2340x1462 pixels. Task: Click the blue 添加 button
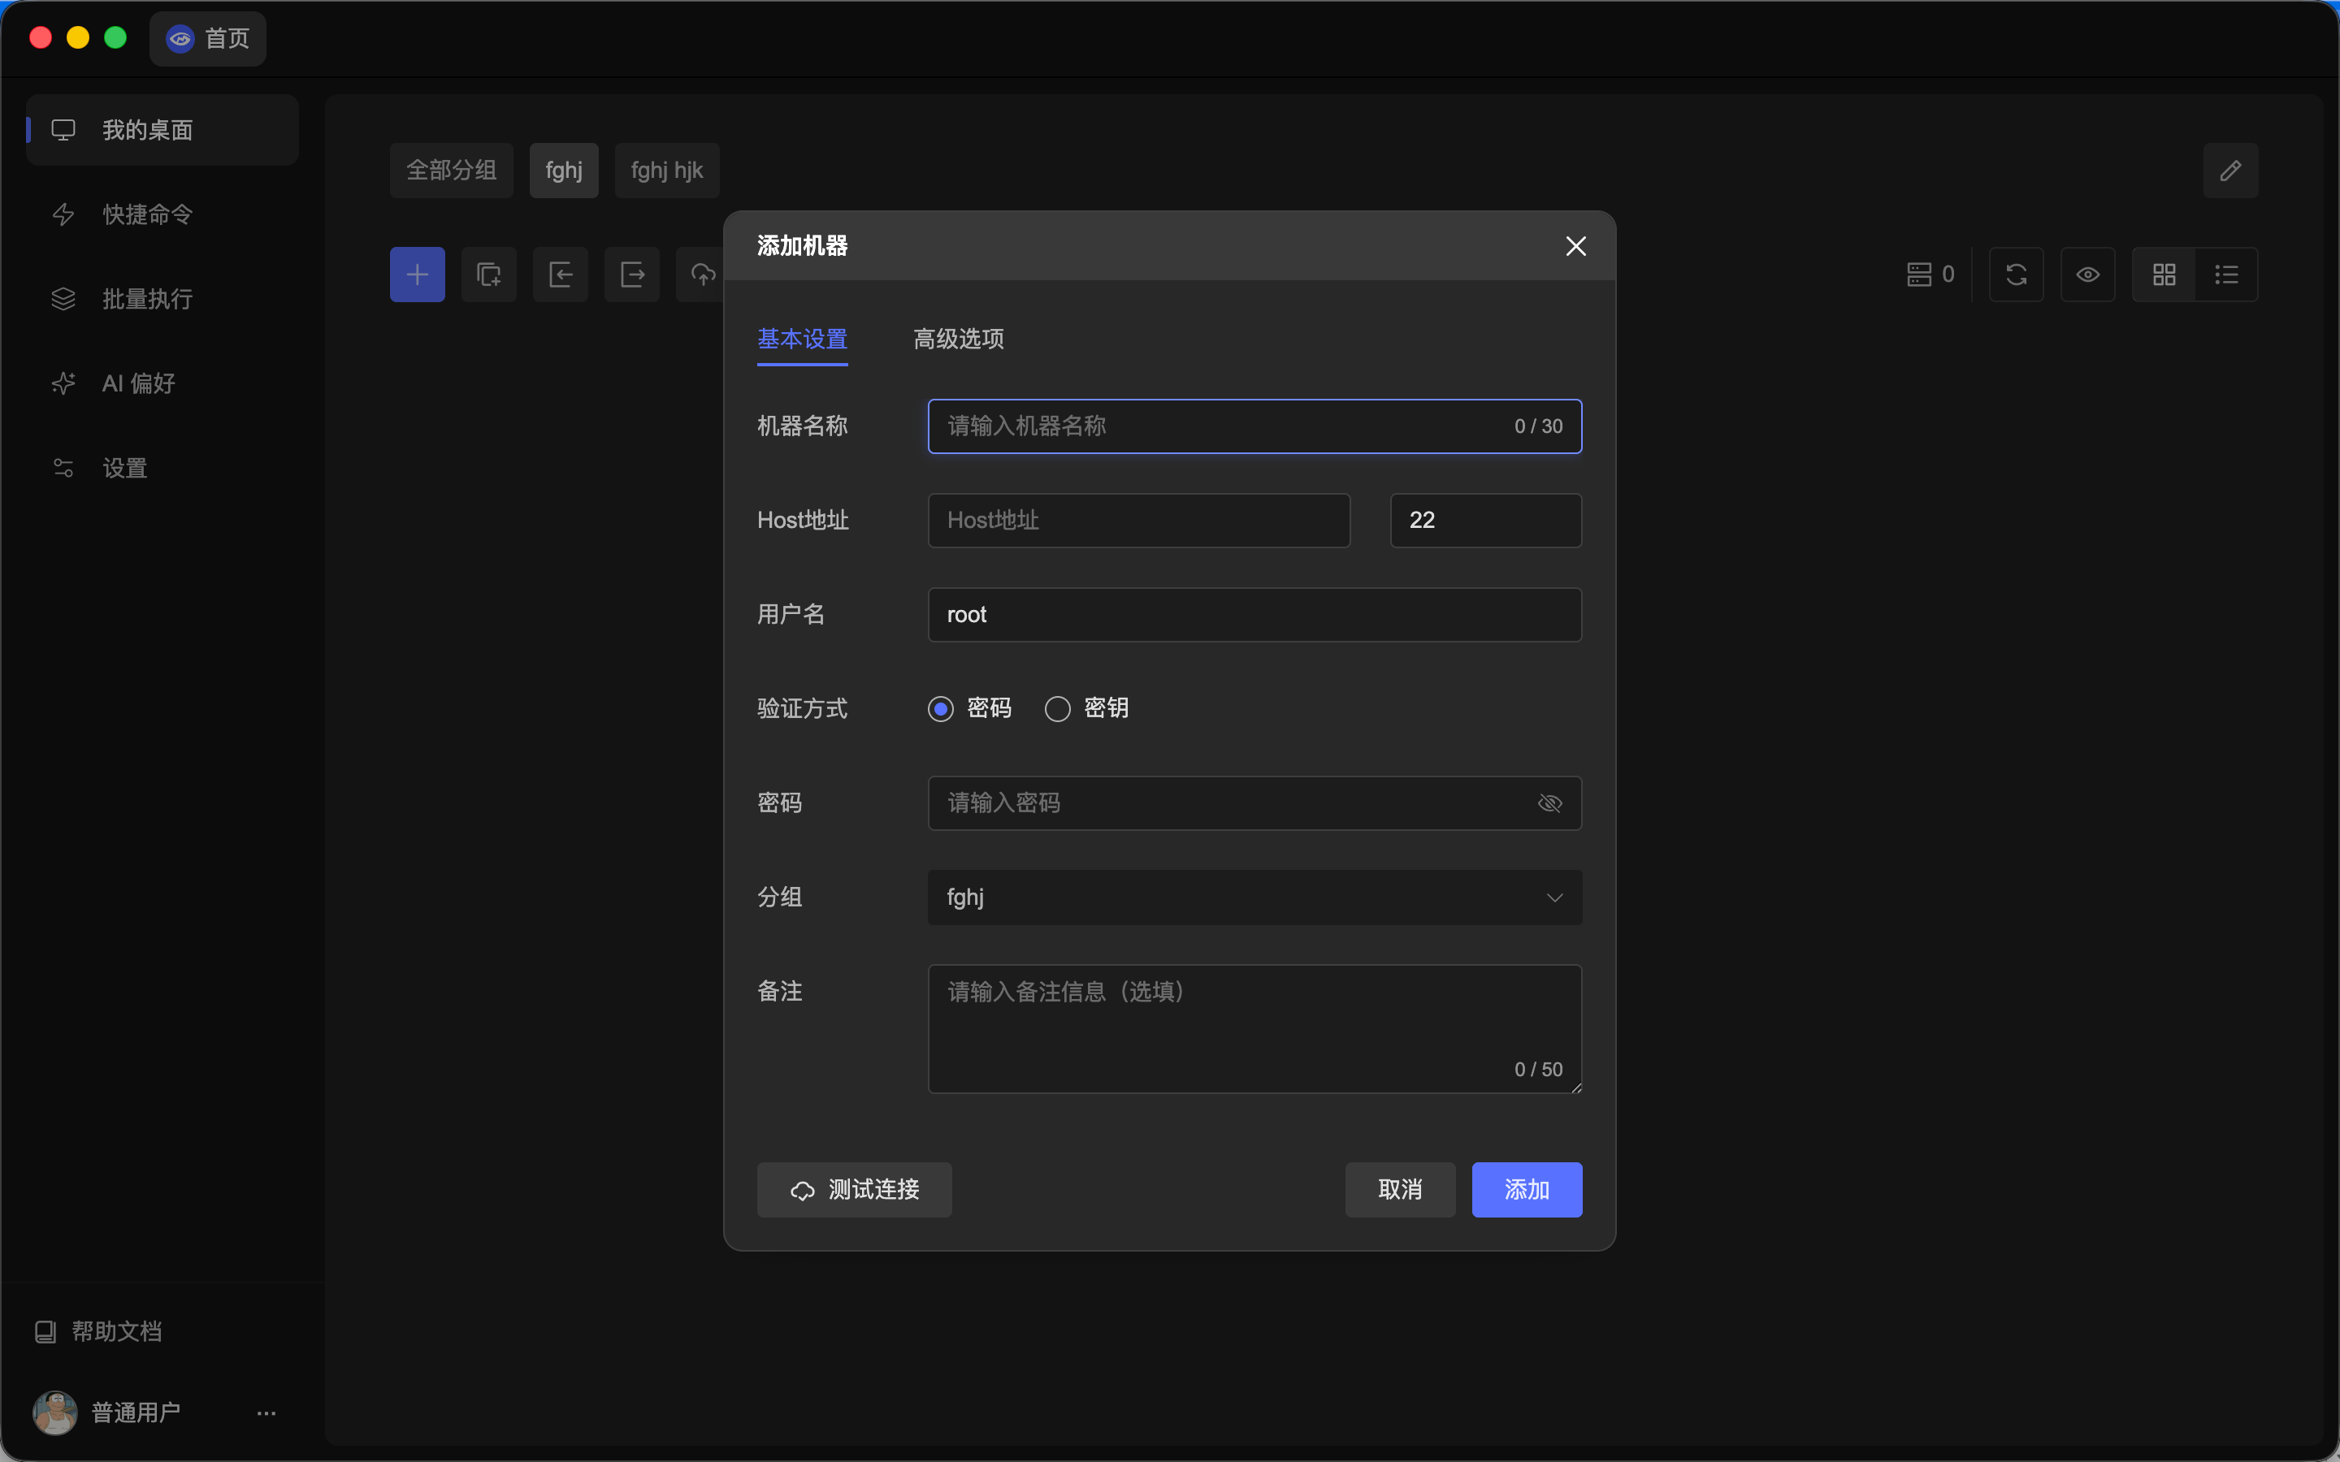tap(1527, 1189)
